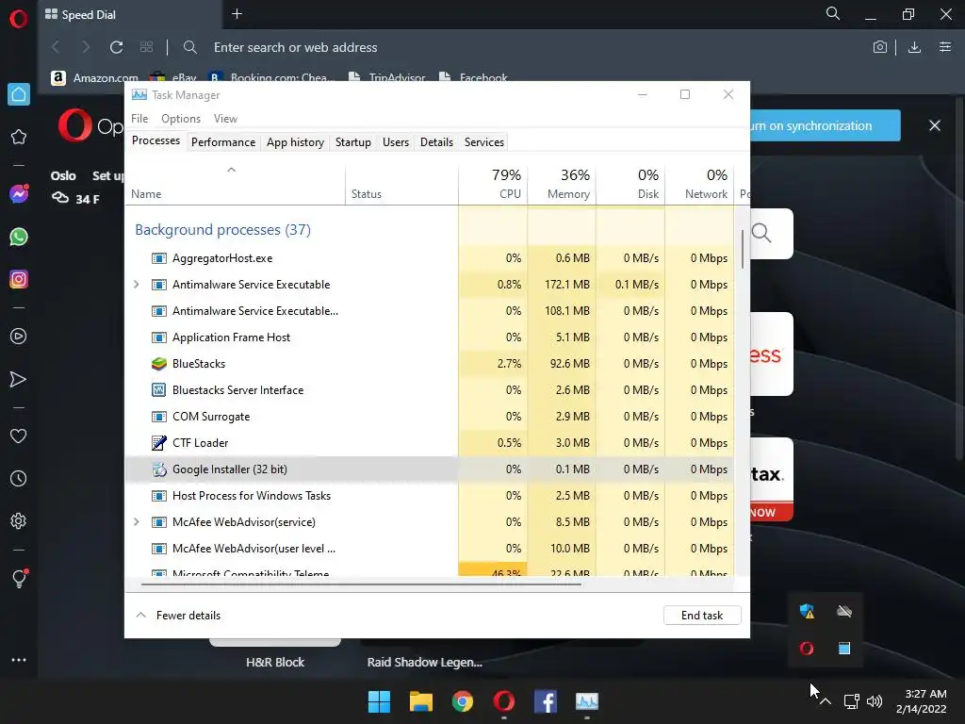Open Opera Easy Setup icon

pyautogui.click(x=945, y=47)
